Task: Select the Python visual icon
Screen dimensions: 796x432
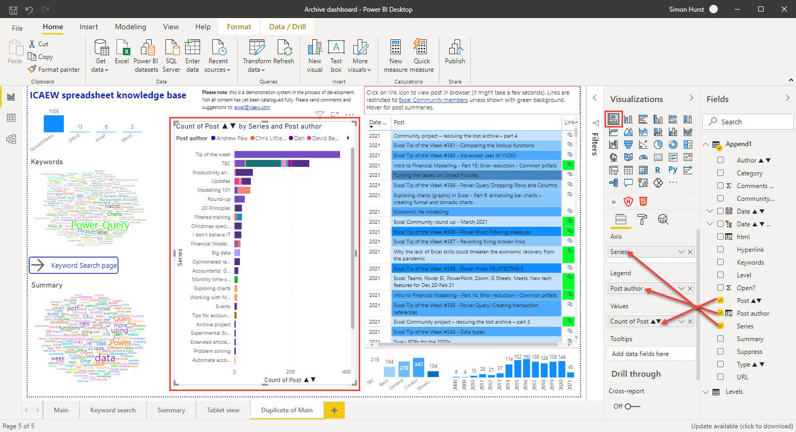Action: click(673, 169)
